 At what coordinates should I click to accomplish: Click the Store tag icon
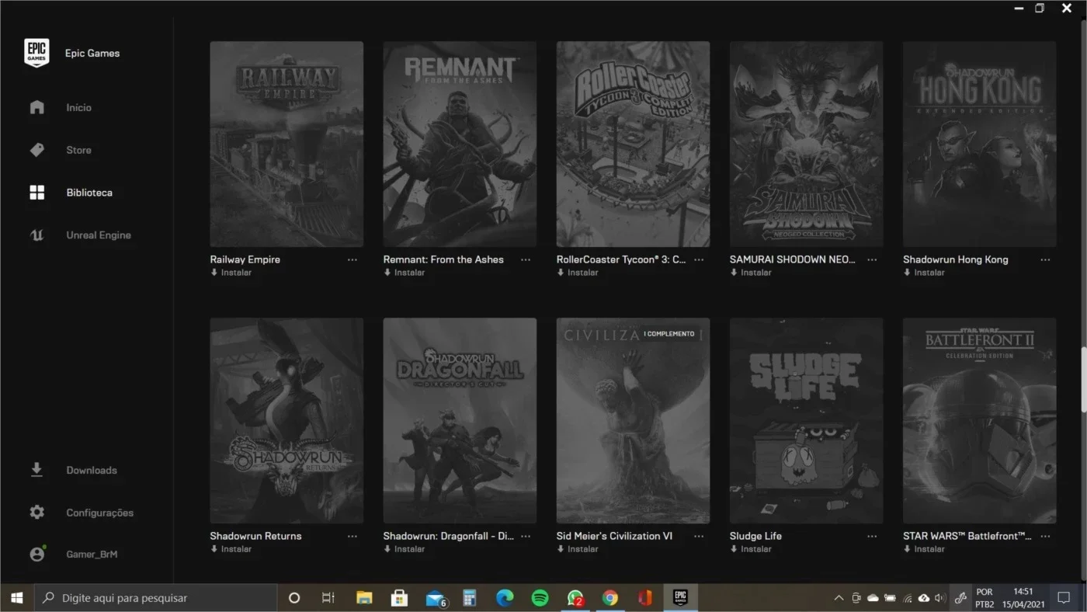[36, 150]
